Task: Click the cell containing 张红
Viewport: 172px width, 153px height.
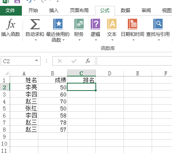Action: tap(24, 108)
